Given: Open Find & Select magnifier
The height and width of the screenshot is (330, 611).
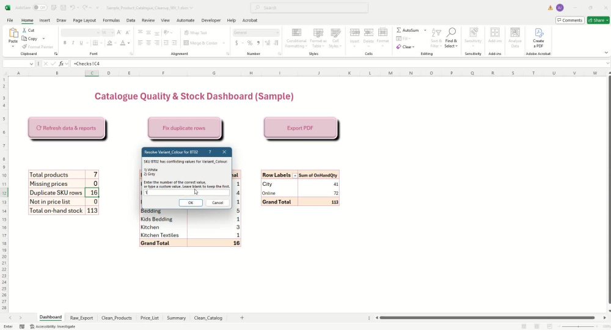Looking at the screenshot, I should pos(451,38).
